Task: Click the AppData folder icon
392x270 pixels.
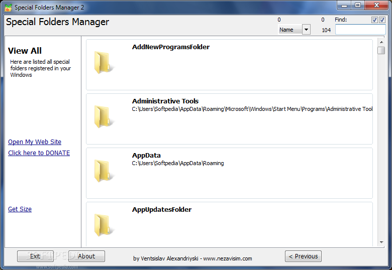Action: click(x=103, y=171)
